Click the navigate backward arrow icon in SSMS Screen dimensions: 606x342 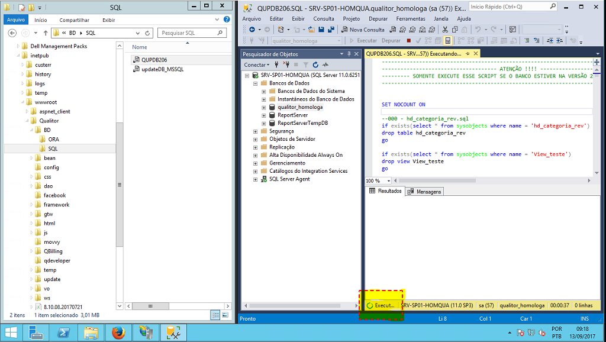[252, 30]
